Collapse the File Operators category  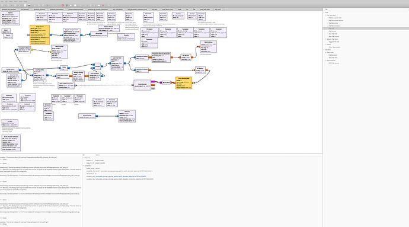coord(326,15)
